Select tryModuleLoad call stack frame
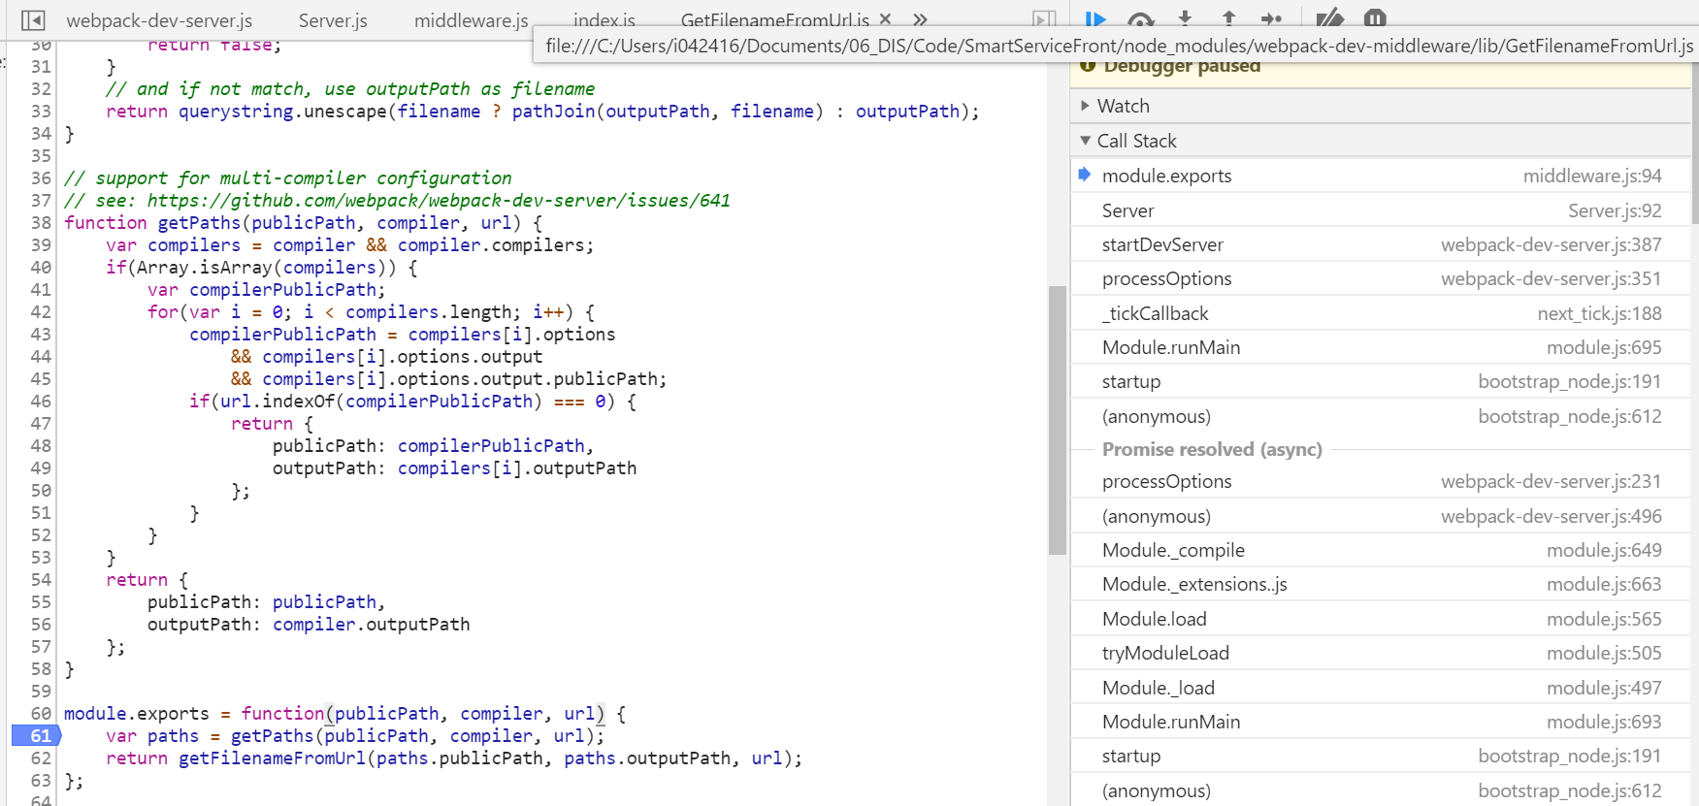Screen dimensions: 1699x806 [1380, 653]
